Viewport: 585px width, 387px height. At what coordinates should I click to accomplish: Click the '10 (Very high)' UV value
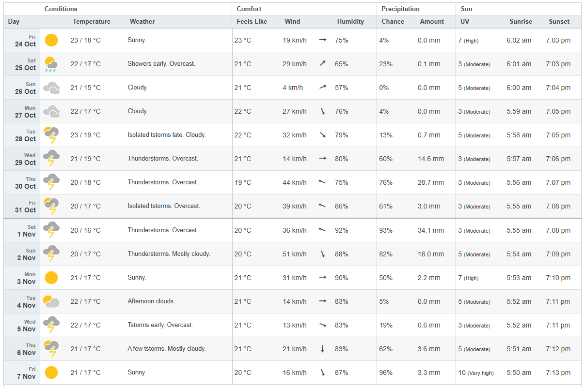tap(476, 372)
